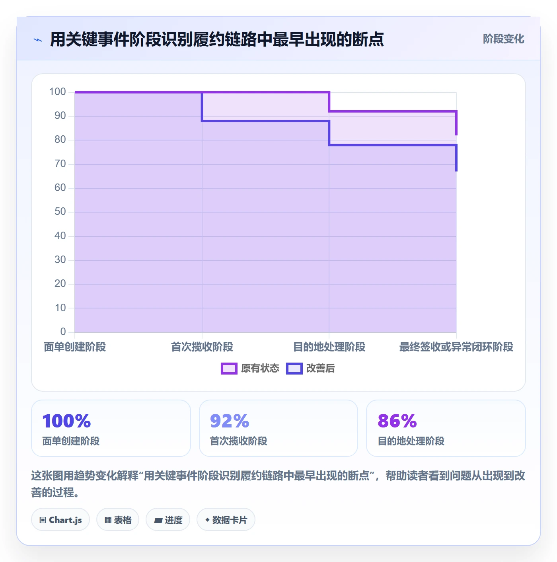Select the 表格 tag
Image resolution: width=557 pixels, height=562 pixels.
(118, 519)
